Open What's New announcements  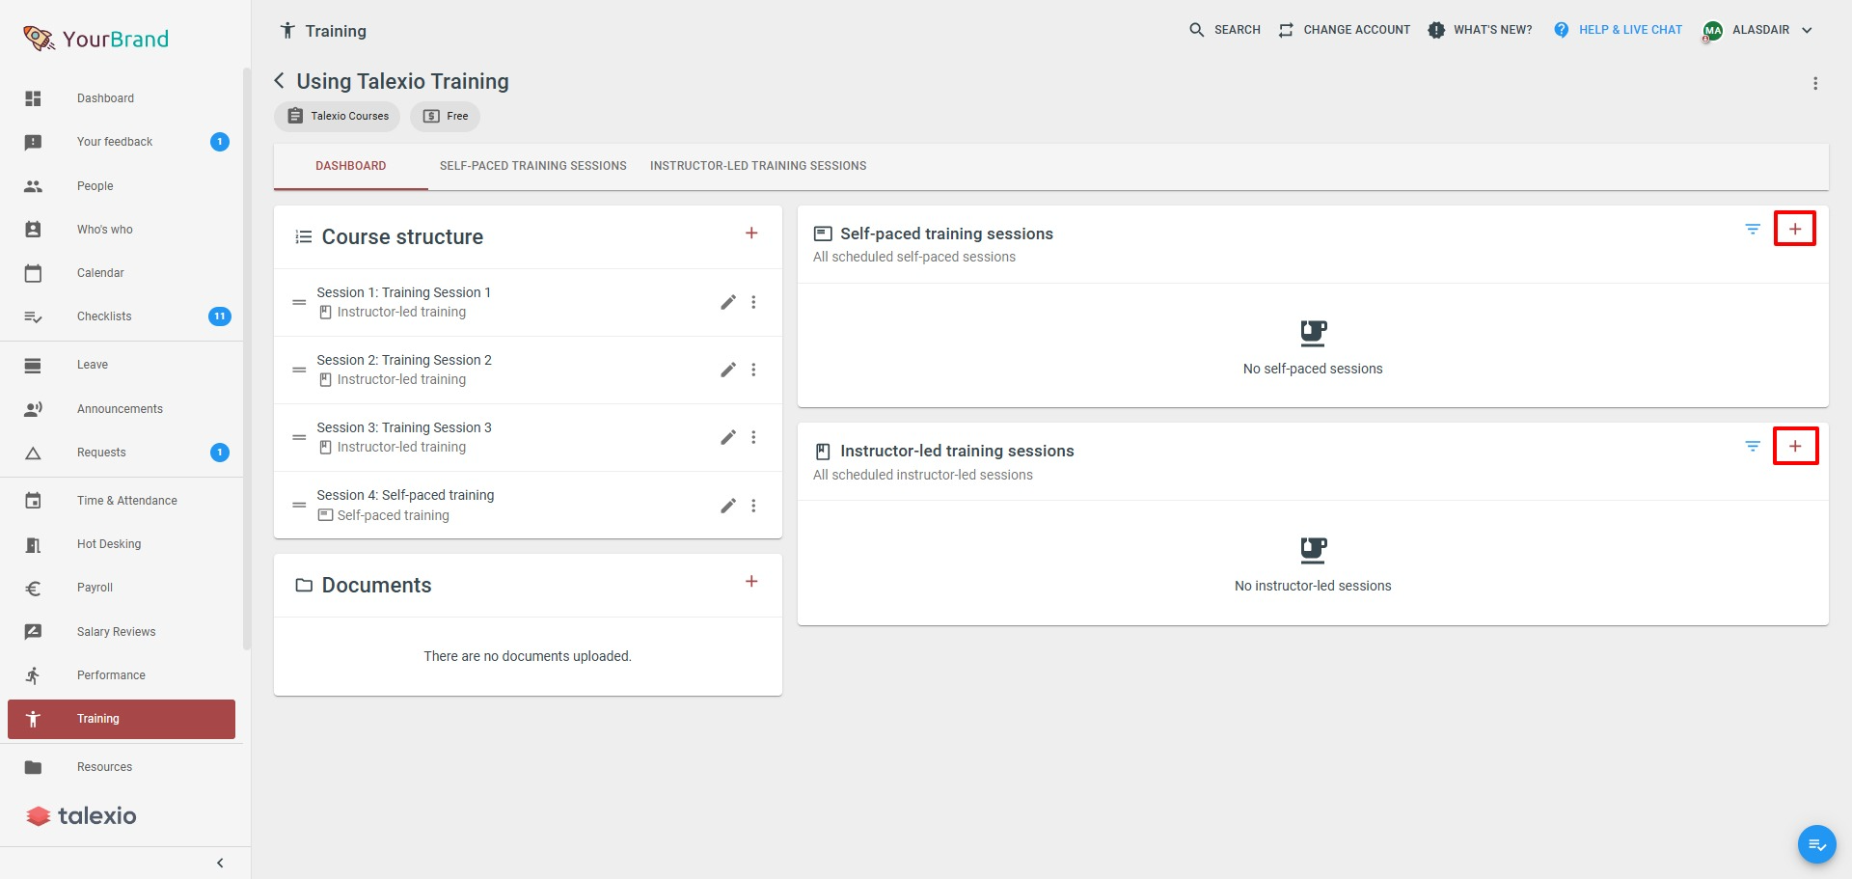point(1480,30)
